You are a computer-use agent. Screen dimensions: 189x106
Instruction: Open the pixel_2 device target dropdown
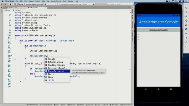coord(34,4)
